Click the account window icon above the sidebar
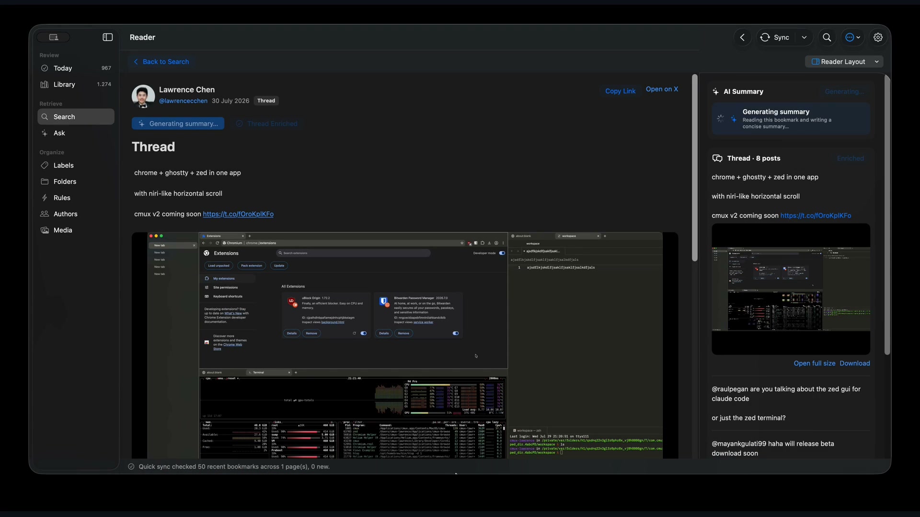 54,37
